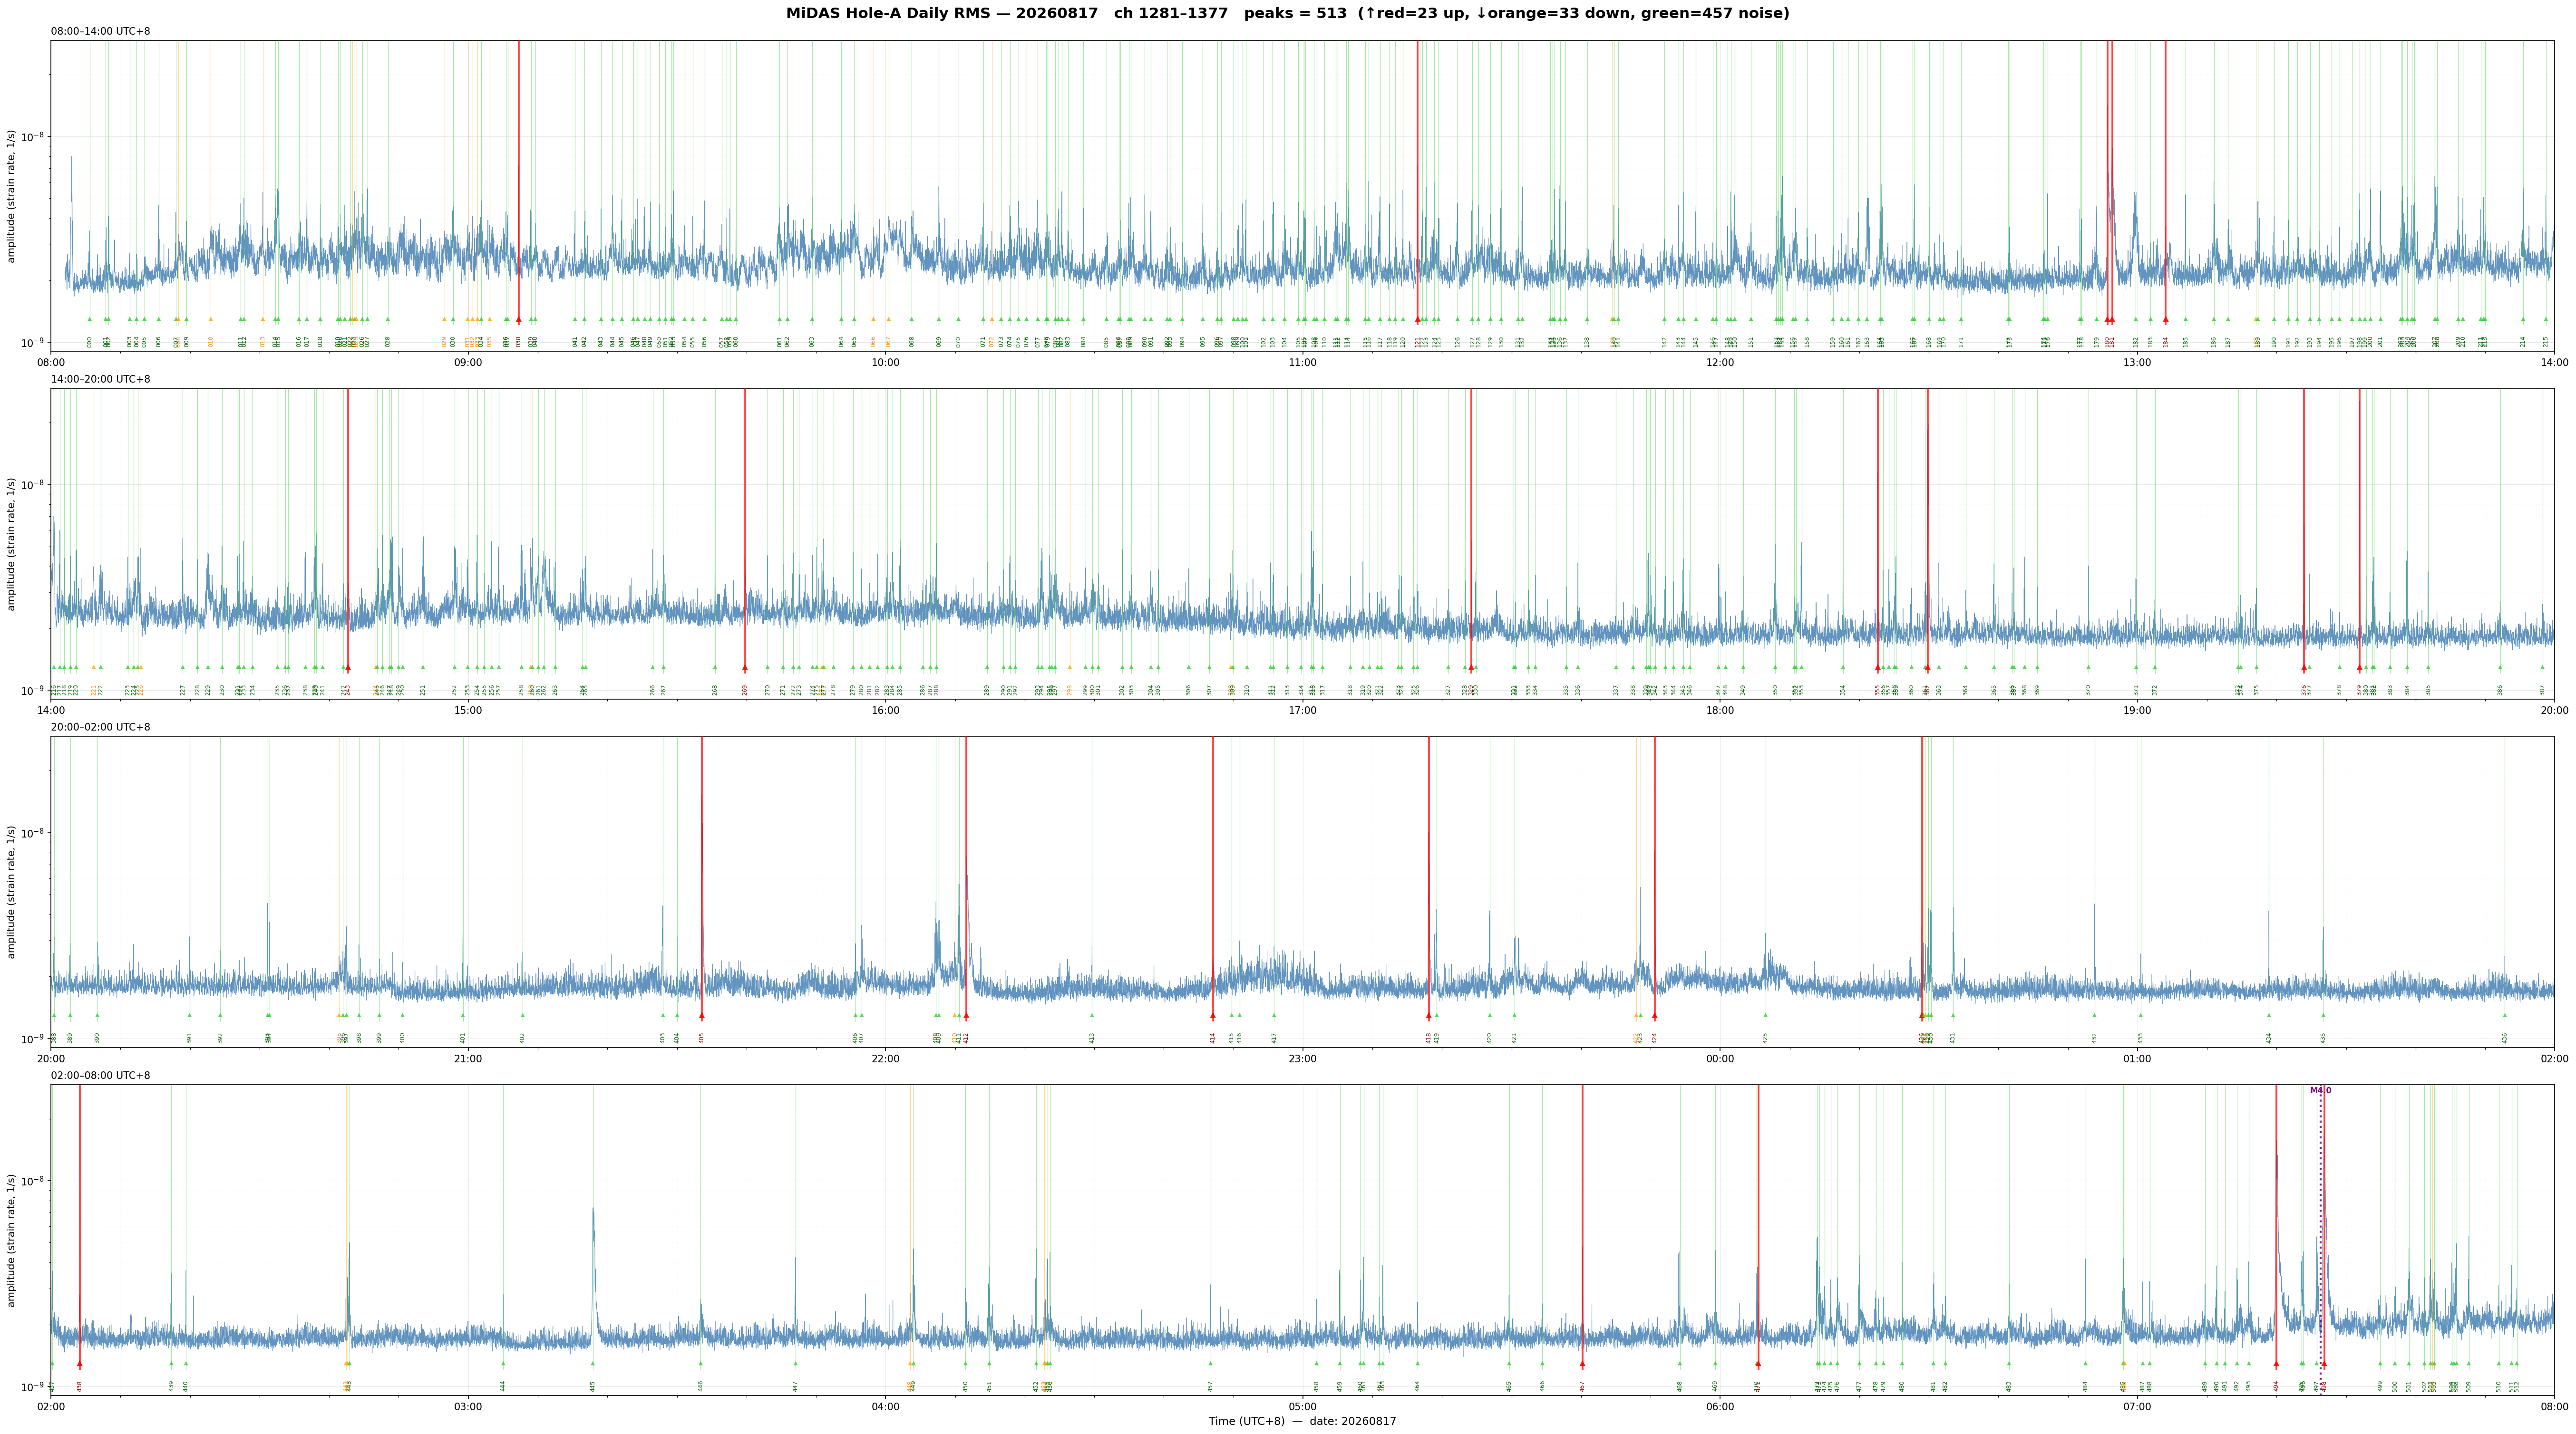This screenshot has height=1434, width=2576.
Task: Select red peak number 414
Action: coord(1213,1038)
